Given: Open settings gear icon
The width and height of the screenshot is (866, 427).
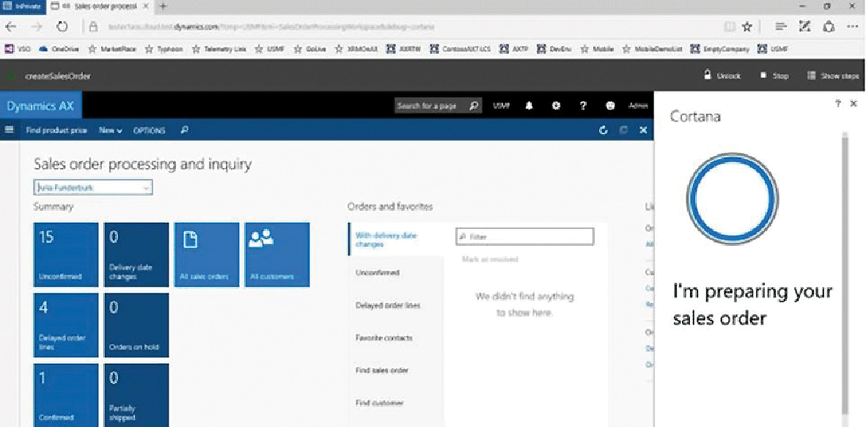Looking at the screenshot, I should [x=556, y=106].
